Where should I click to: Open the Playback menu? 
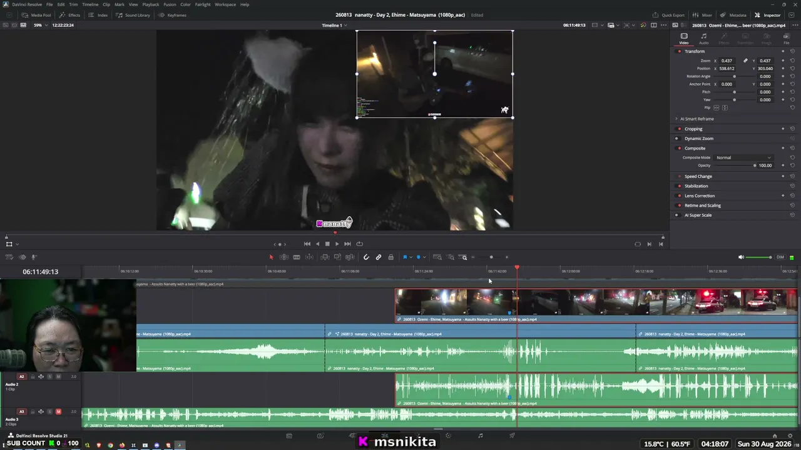(151, 4)
